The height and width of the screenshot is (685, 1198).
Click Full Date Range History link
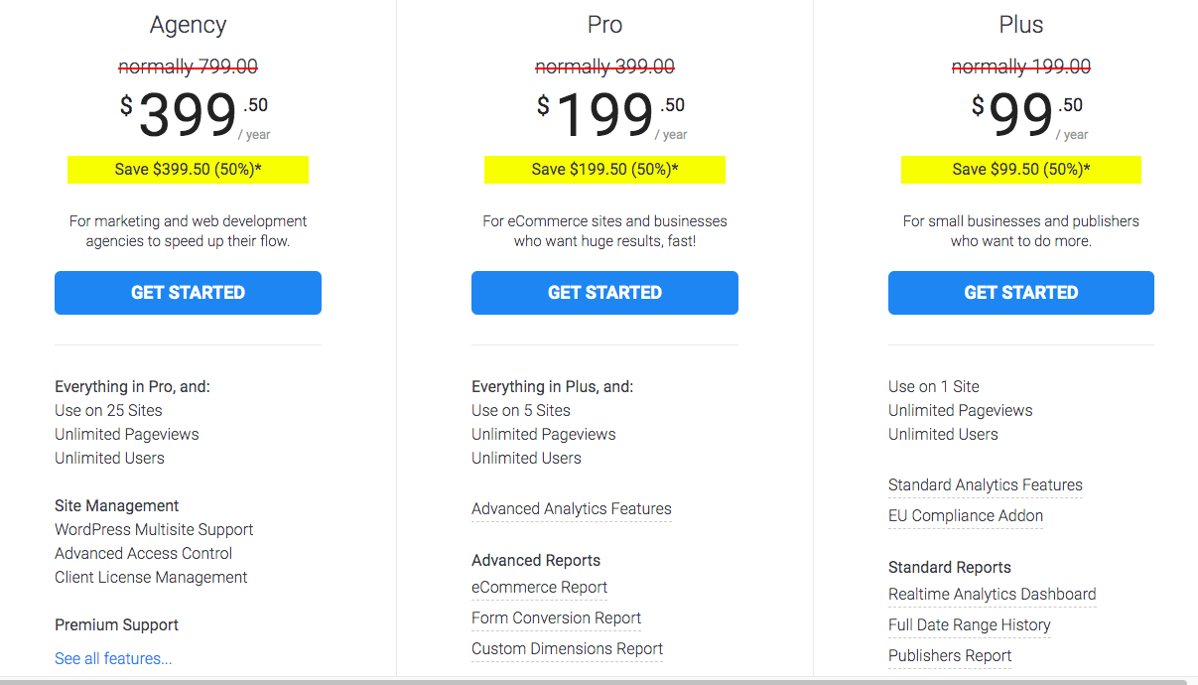click(970, 625)
